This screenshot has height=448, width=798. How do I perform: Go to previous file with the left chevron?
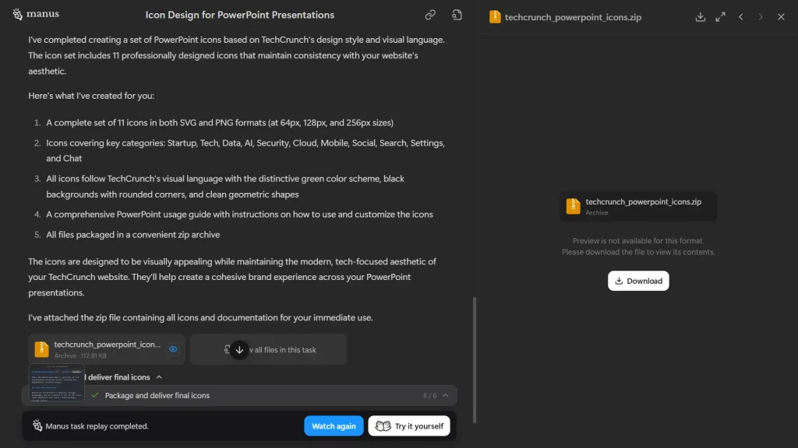point(740,16)
